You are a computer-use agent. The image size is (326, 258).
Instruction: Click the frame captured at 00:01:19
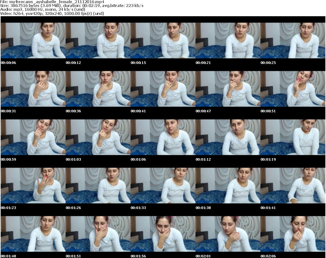pos(293,137)
